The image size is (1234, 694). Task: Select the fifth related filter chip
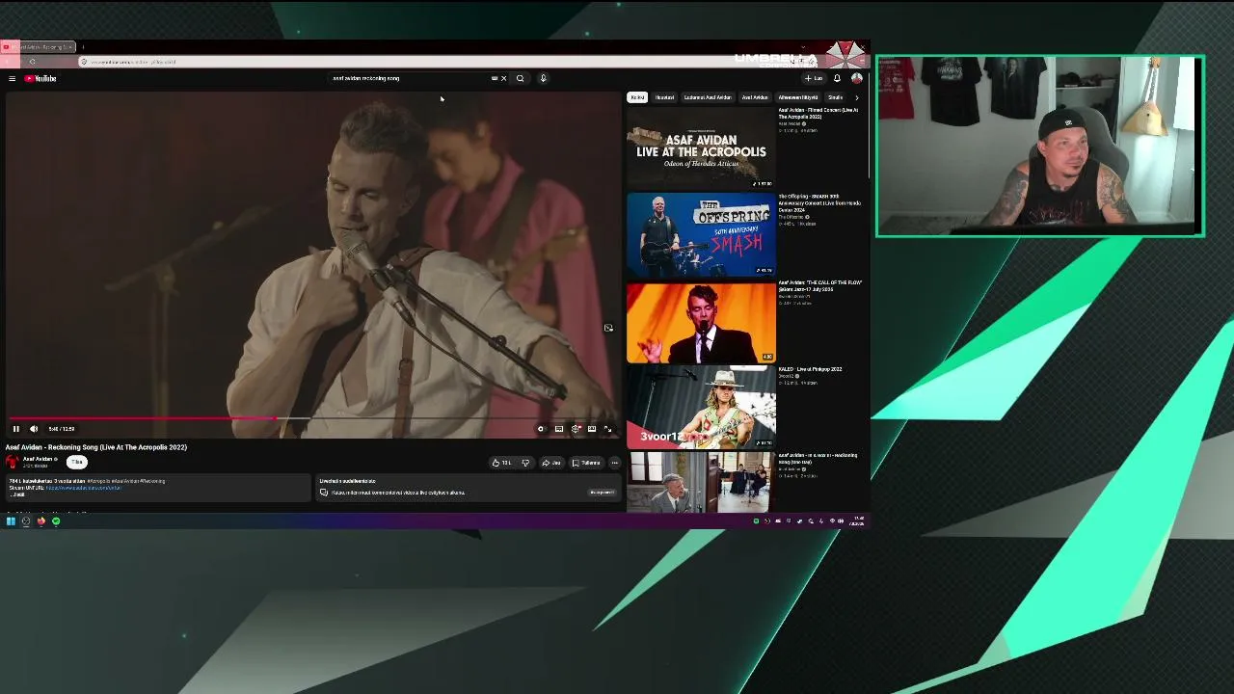click(798, 97)
